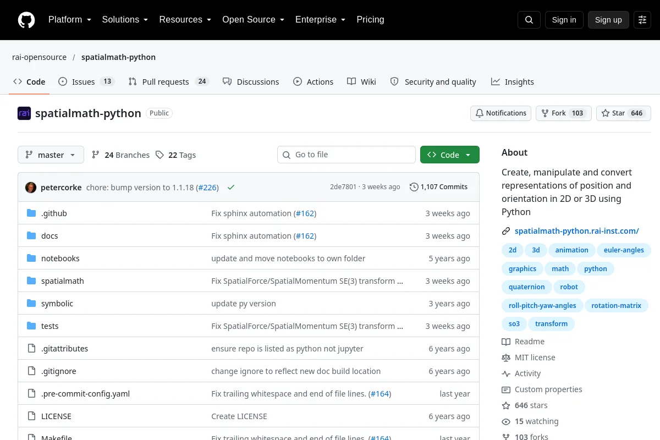The image size is (660, 440).
Task: Open the Insights tab
Action: pos(513,82)
